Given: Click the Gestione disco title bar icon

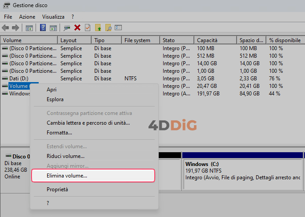Looking at the screenshot, I should (x=6, y=5).
